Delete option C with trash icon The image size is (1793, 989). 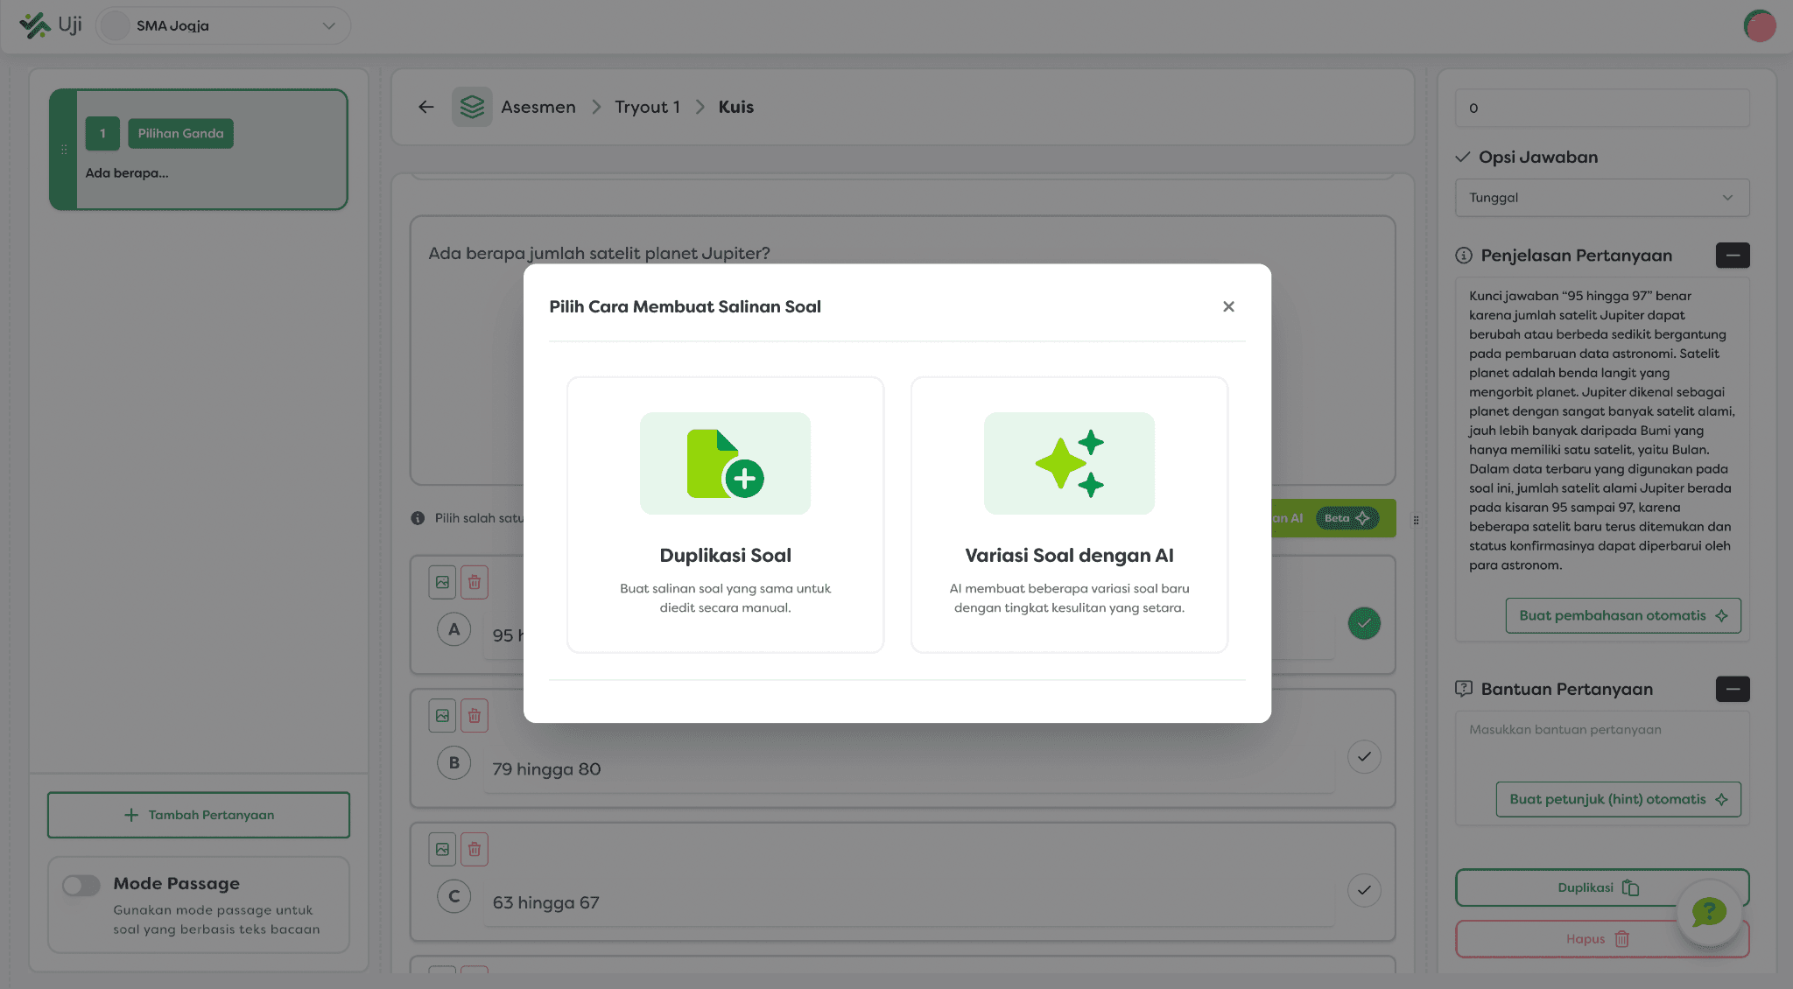coord(474,849)
